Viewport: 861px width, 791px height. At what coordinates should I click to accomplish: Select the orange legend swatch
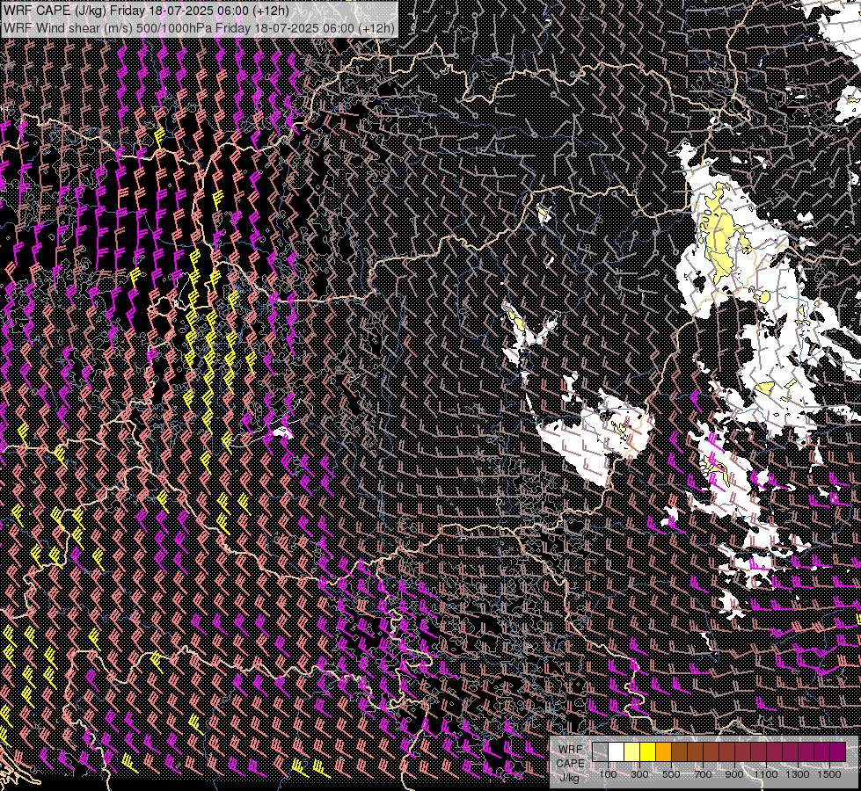[663, 752]
